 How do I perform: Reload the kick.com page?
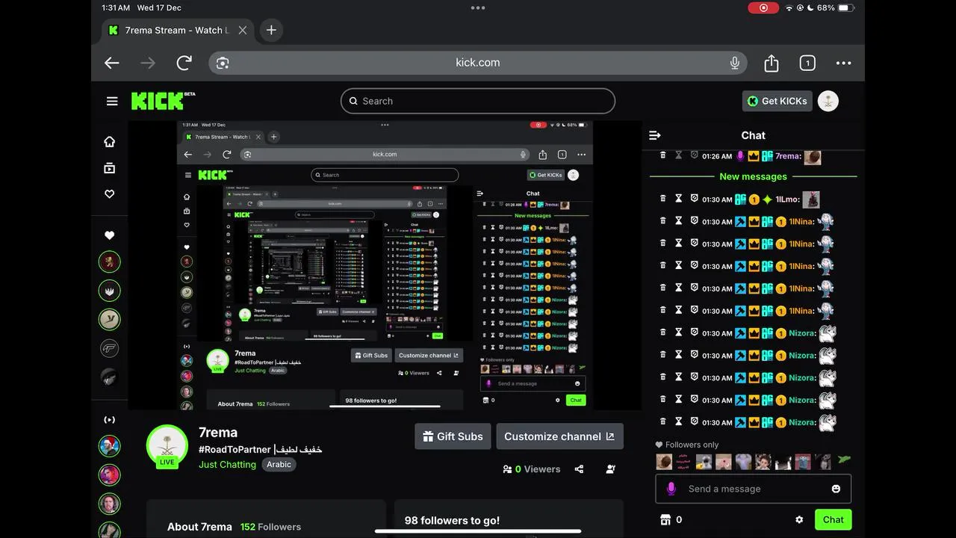coord(184,63)
